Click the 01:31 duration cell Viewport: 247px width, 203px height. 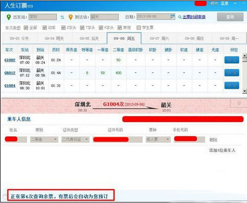pos(56,86)
